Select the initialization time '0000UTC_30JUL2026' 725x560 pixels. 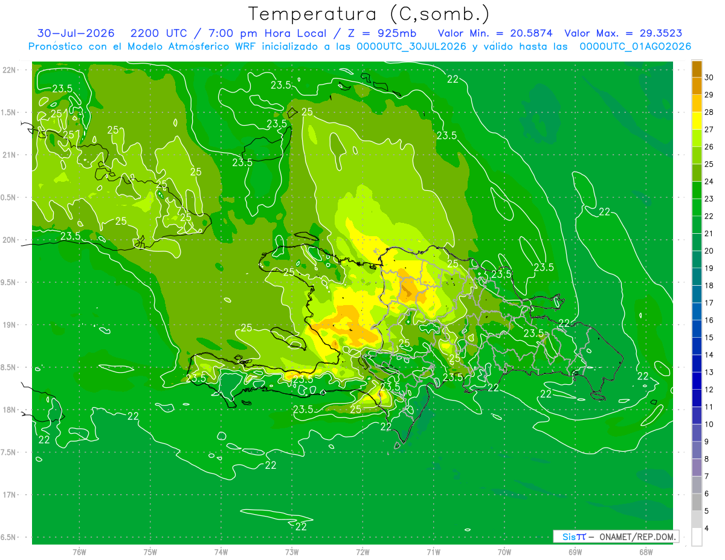(411, 47)
